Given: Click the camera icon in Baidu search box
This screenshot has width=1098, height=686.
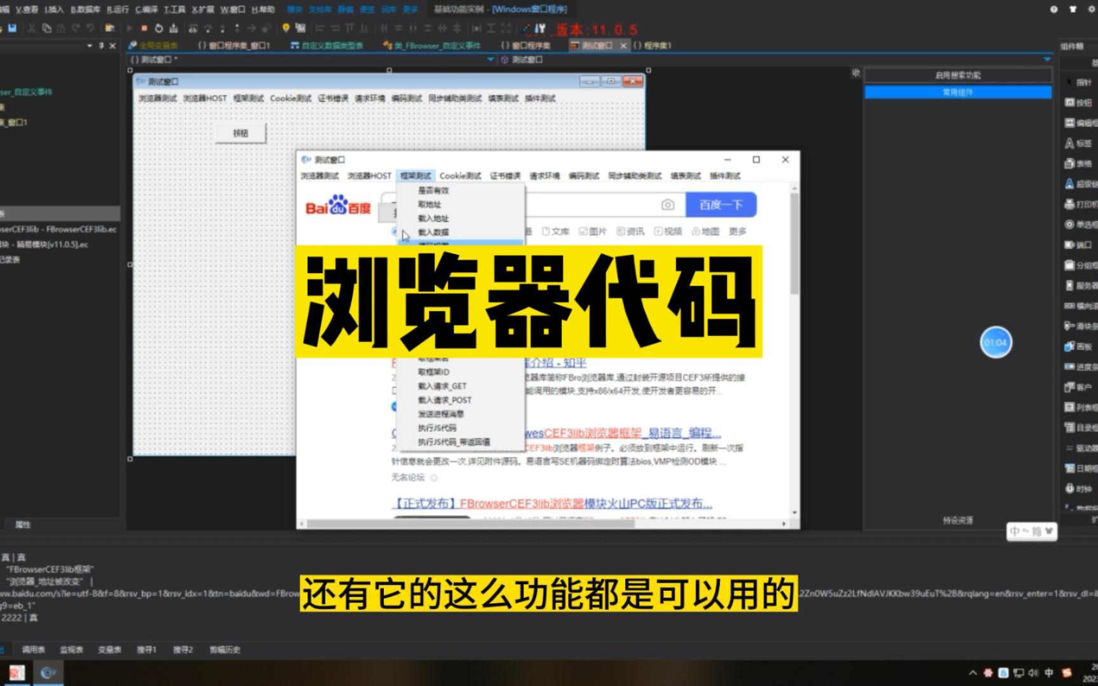Looking at the screenshot, I should (x=667, y=205).
